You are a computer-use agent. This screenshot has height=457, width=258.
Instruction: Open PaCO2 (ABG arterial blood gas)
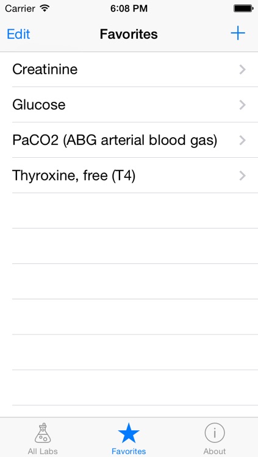pos(129,140)
